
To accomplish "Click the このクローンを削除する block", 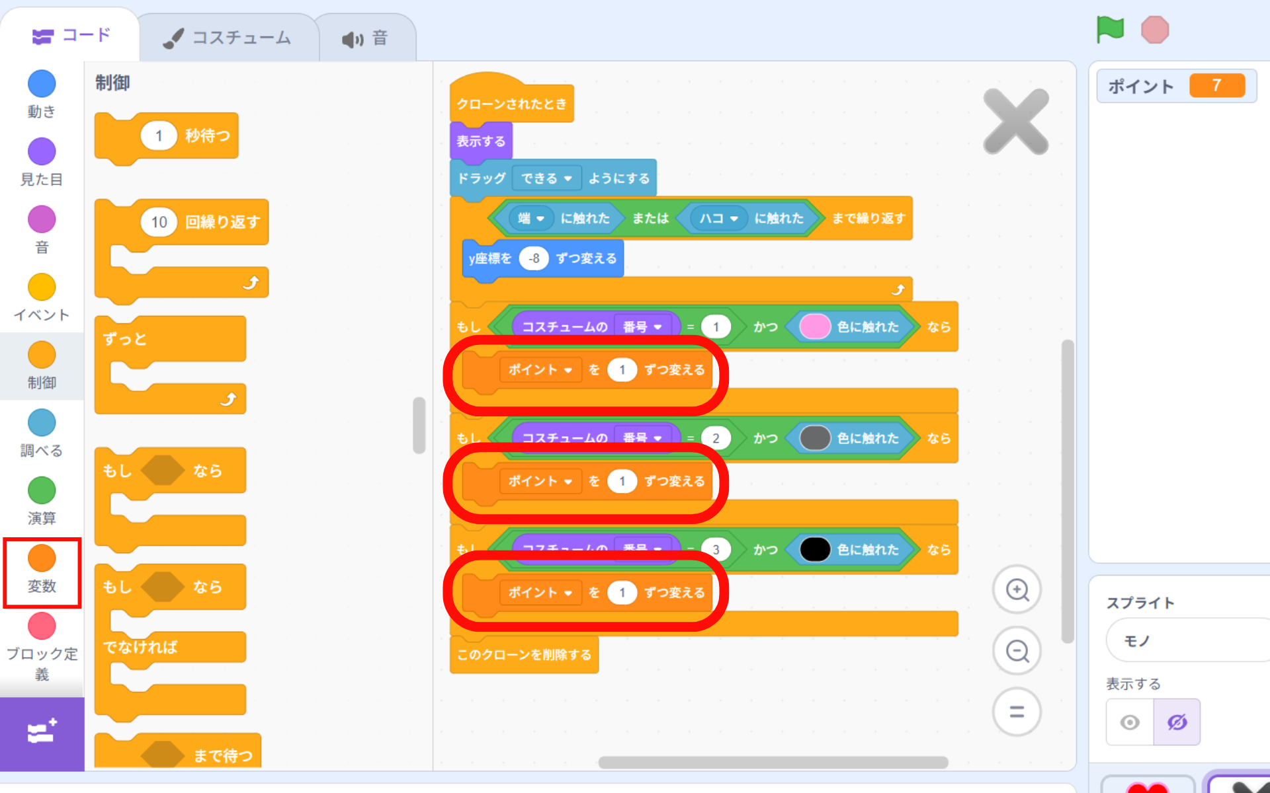I will [x=524, y=655].
